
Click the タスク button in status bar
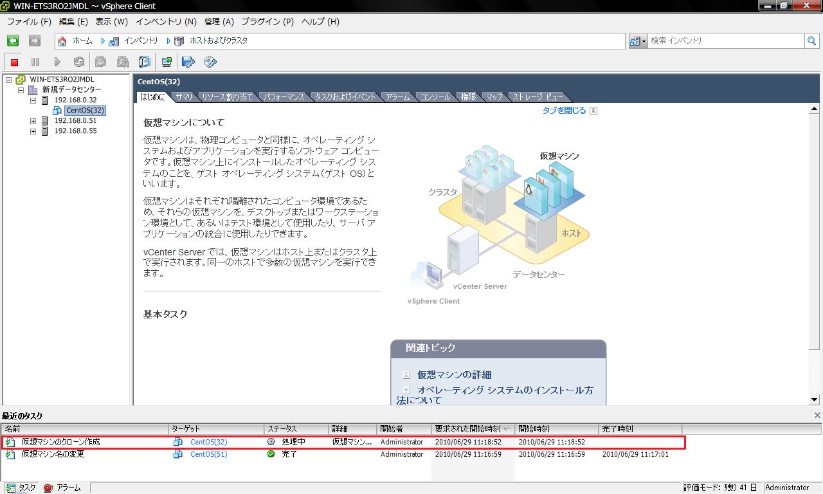(x=21, y=488)
